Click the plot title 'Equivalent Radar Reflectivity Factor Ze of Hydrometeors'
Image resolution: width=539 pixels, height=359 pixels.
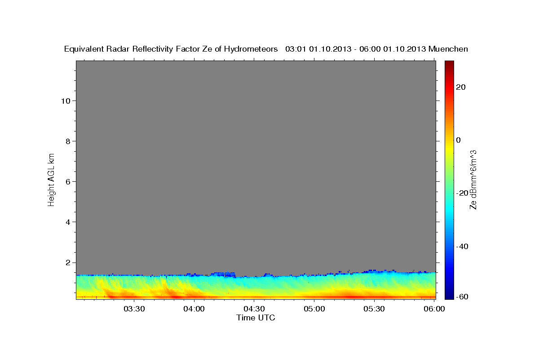[x=171, y=49]
